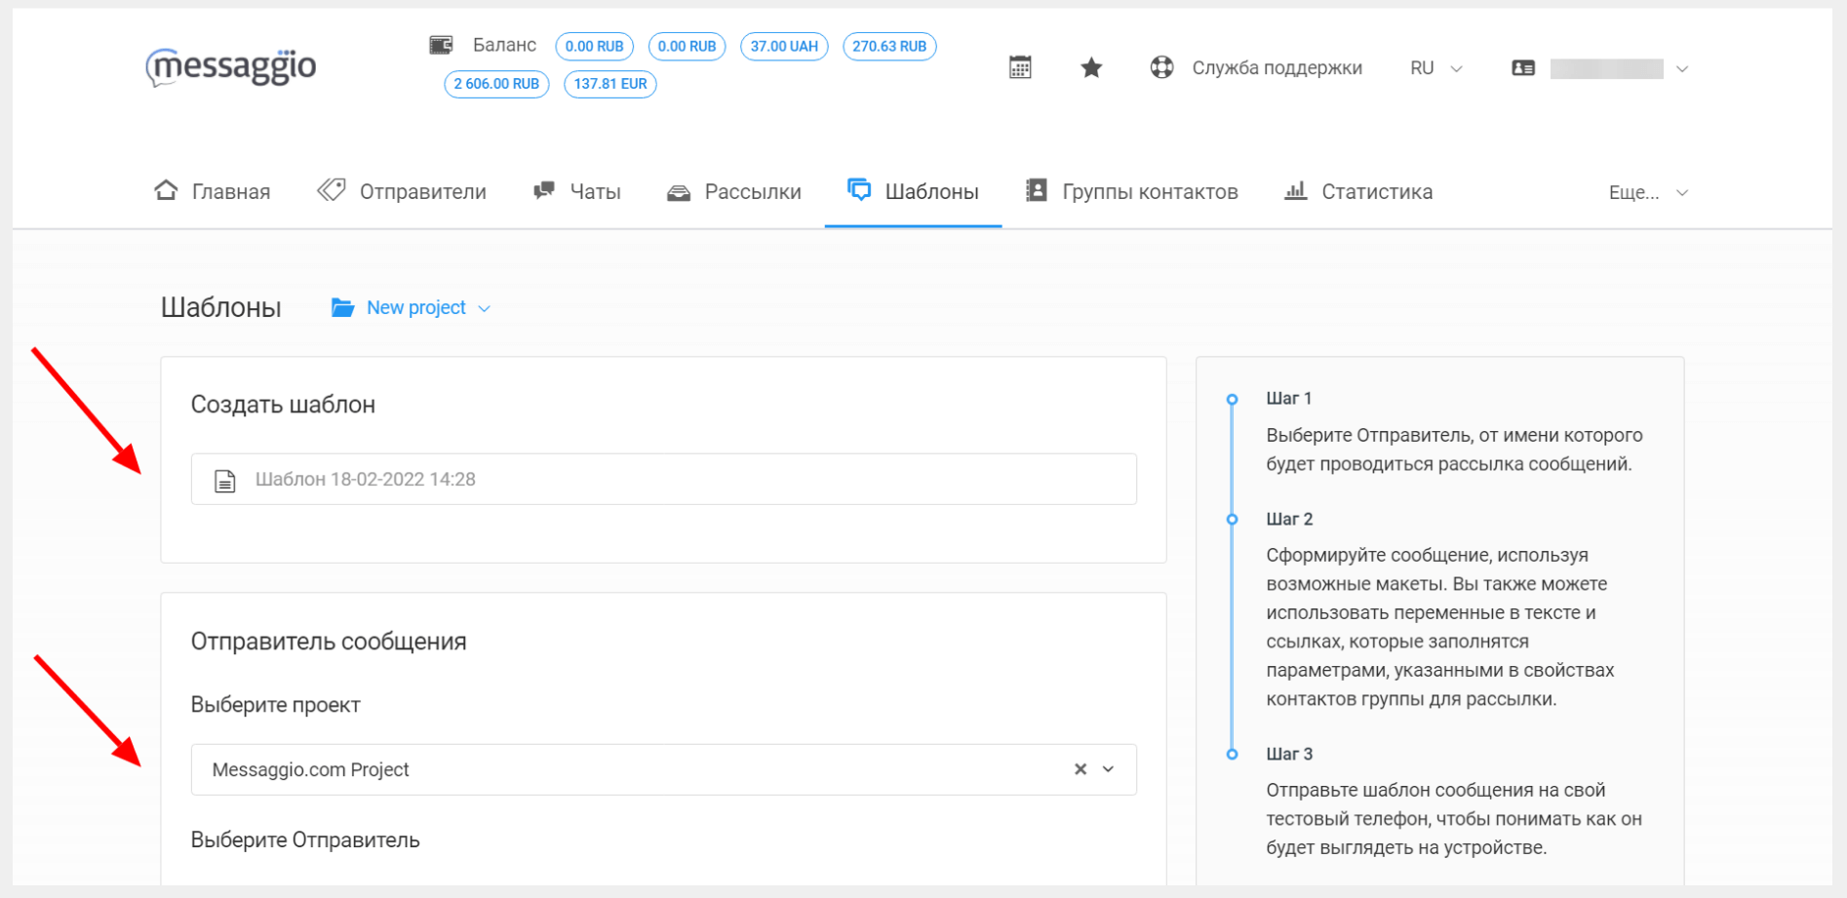
Task: Select the second 0.00 RUB balance badge
Action: point(688,47)
